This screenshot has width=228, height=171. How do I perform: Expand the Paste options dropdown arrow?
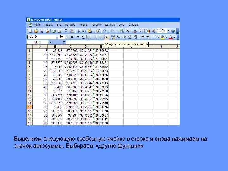[x=93, y=31]
